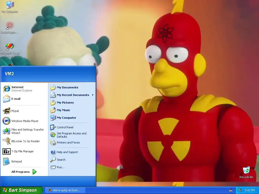Select Microsoft Visual C++ 6.0 desktop shortcut
Image resolution: width=259 pixels, height=194 pixels.
10,50
